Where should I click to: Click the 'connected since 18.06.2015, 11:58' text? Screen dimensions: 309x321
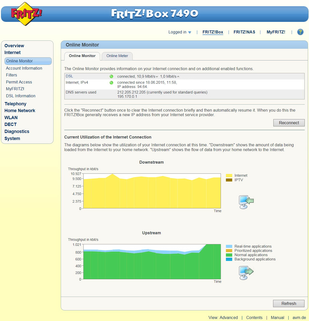click(x=147, y=82)
